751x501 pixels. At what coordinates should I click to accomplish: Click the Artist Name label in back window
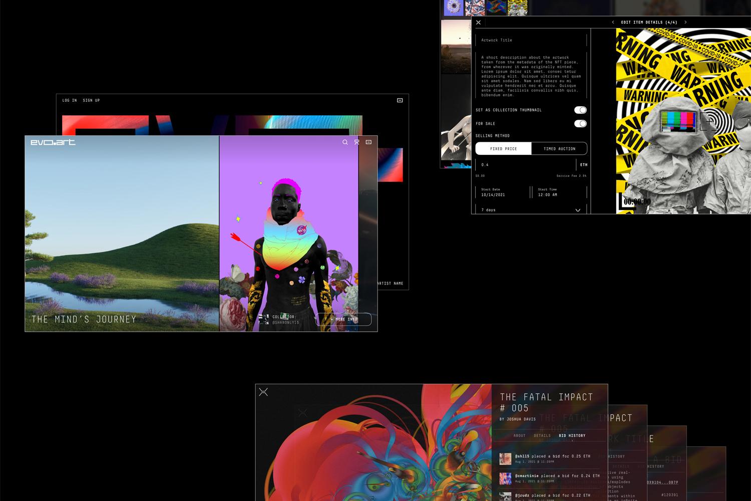coord(390,284)
